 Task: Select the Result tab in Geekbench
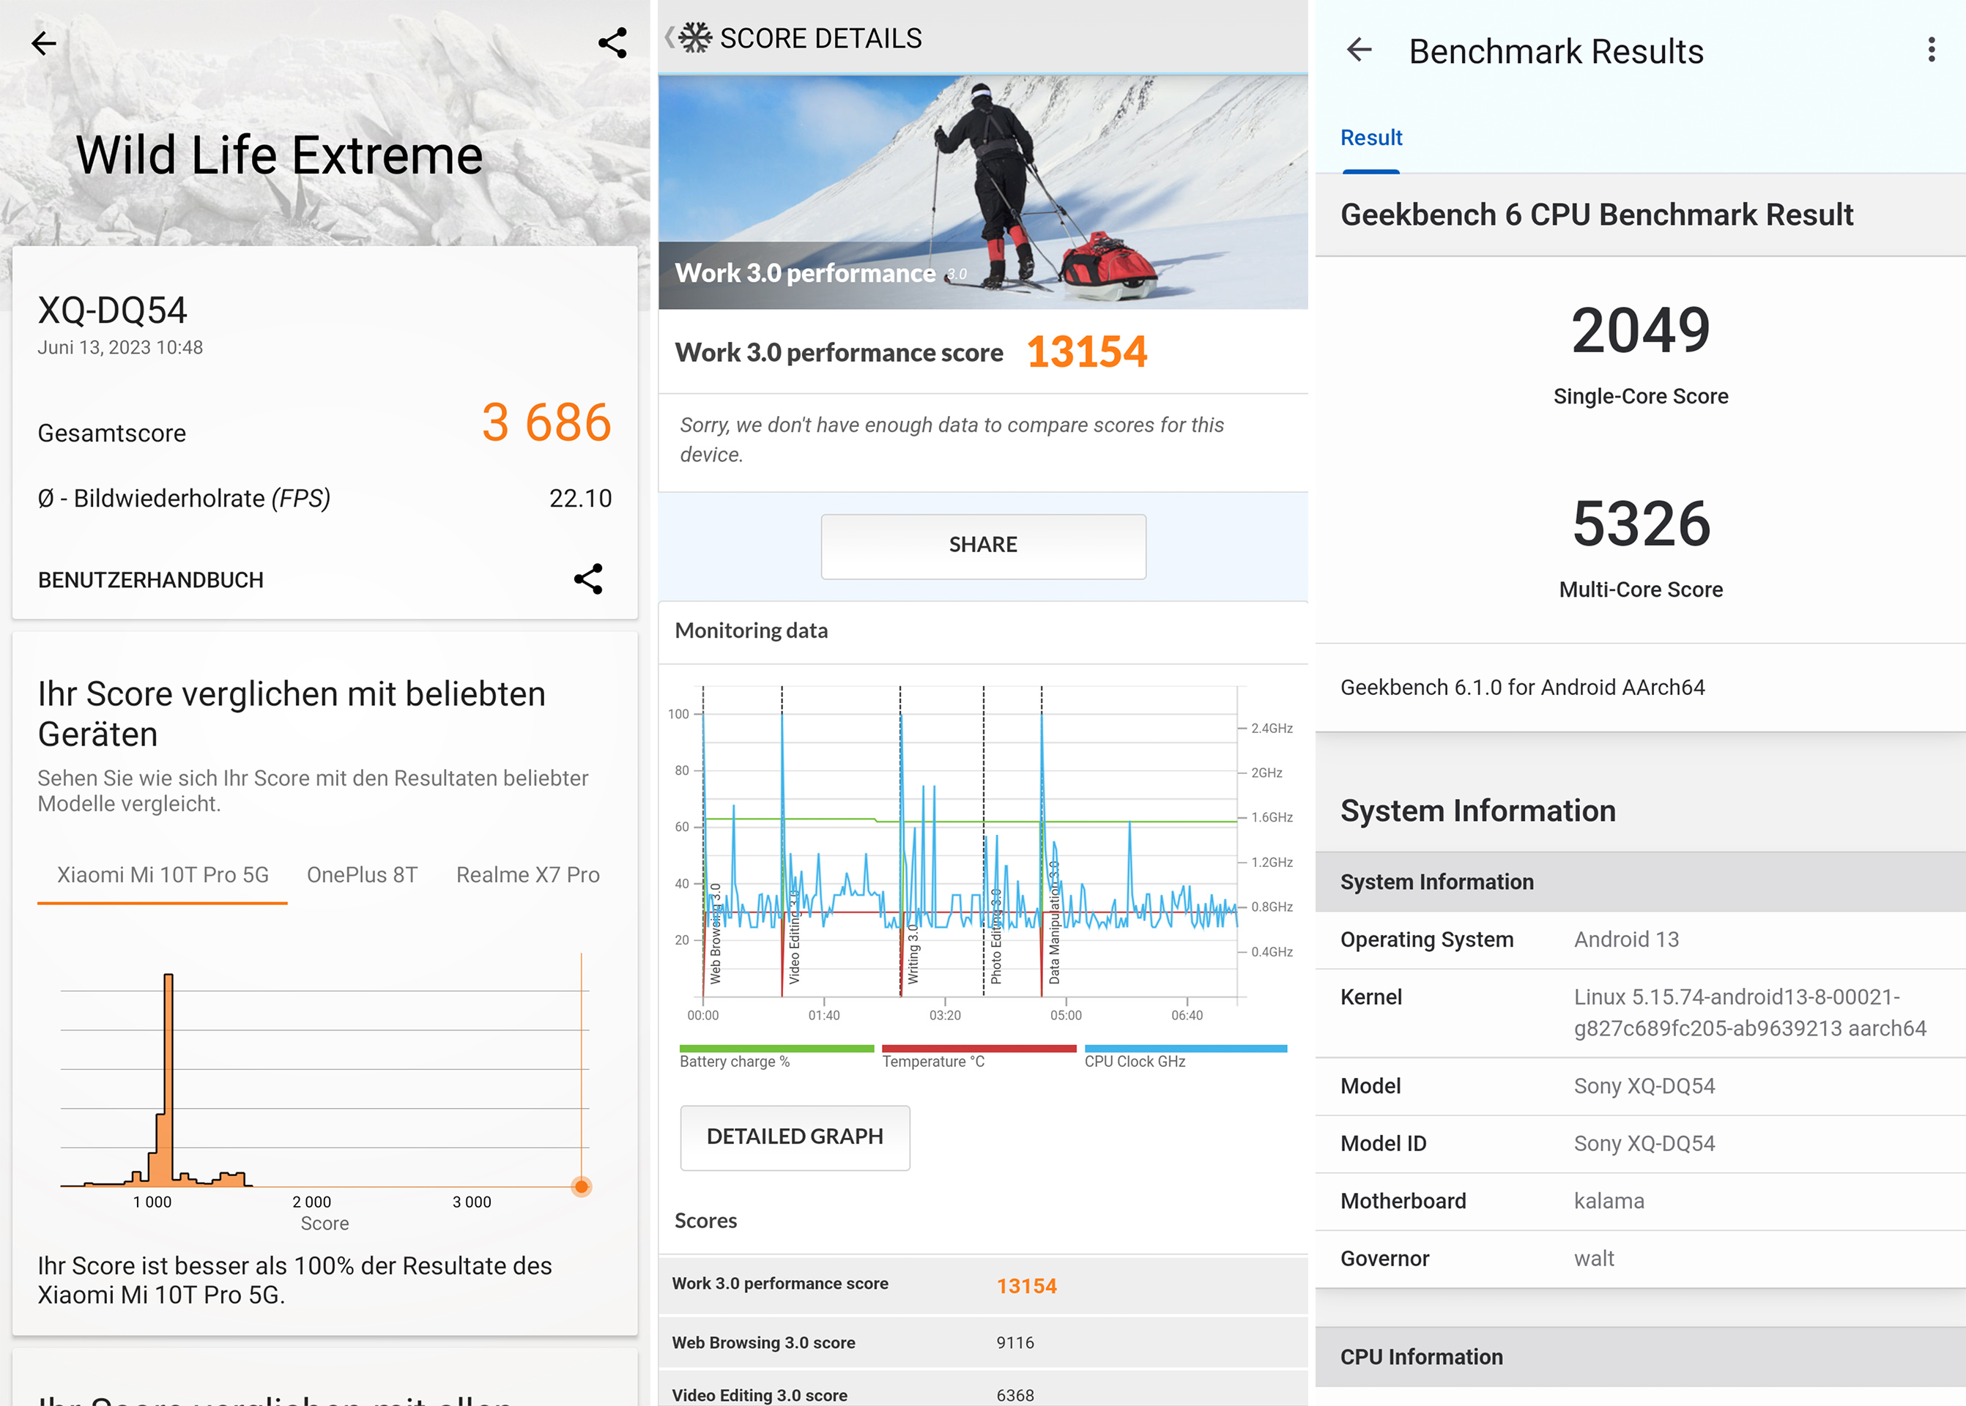[x=1371, y=138]
